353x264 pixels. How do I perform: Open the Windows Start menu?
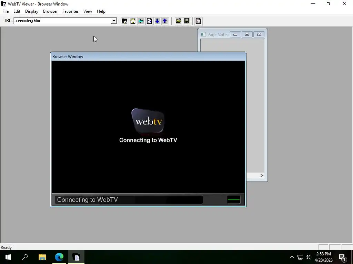pos(8,257)
